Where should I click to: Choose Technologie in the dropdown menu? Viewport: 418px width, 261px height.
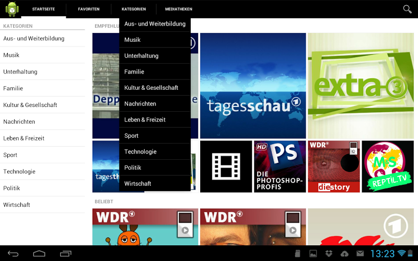pos(155,151)
